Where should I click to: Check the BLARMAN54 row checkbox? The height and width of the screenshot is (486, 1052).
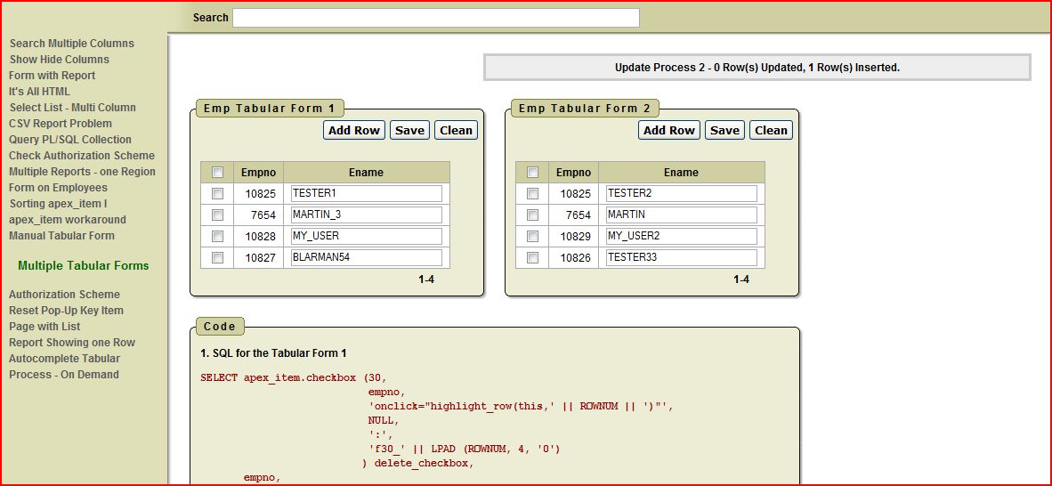(217, 258)
